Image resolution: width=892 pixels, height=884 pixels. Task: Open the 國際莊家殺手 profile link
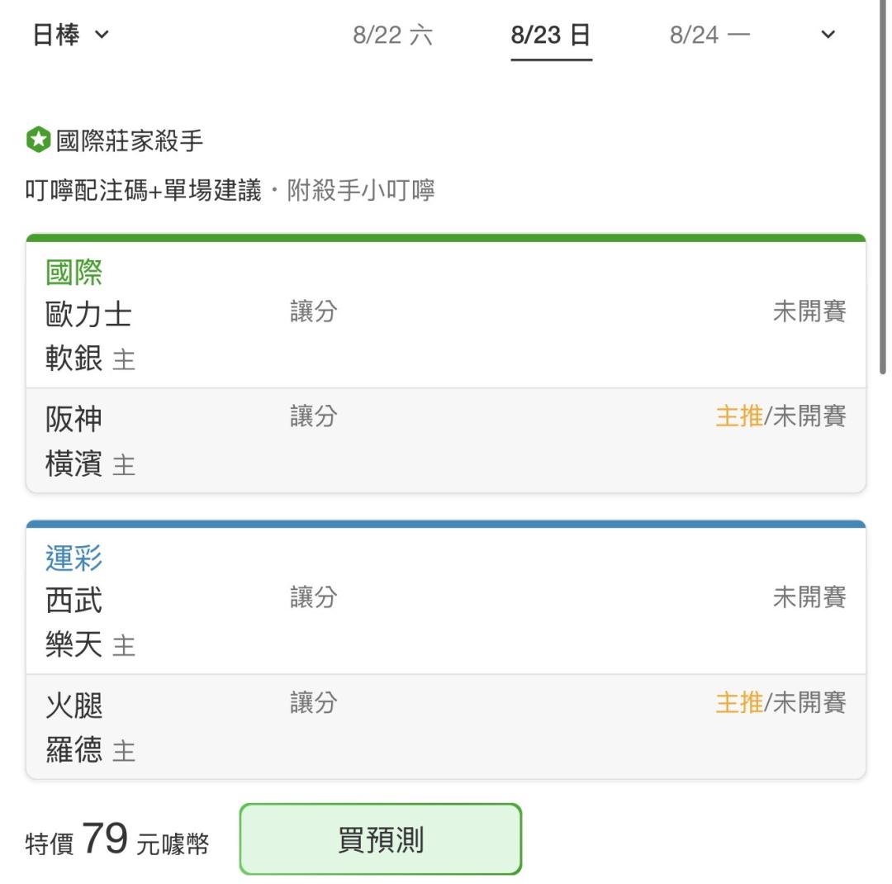point(129,140)
